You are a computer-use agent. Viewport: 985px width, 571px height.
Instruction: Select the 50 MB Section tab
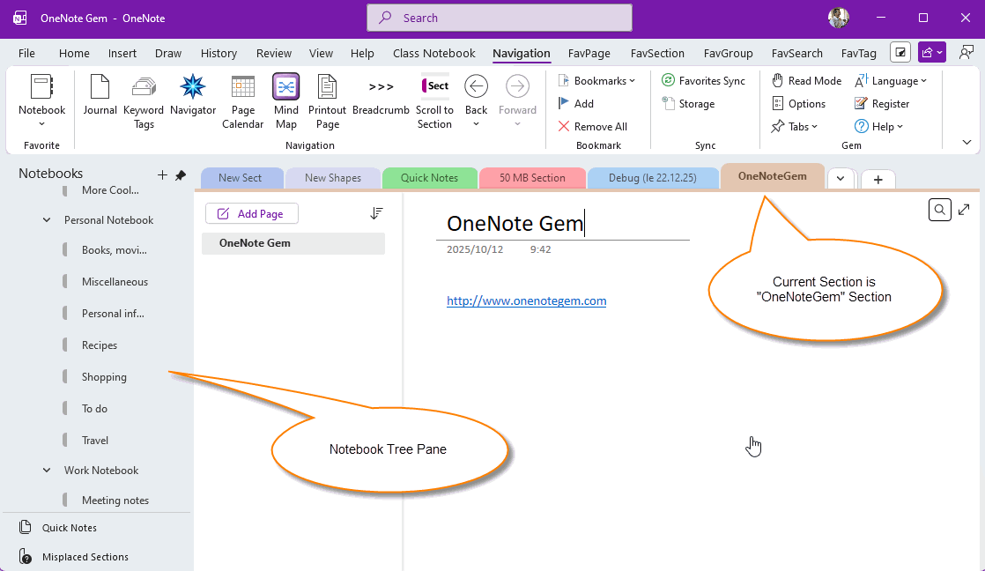point(532,178)
